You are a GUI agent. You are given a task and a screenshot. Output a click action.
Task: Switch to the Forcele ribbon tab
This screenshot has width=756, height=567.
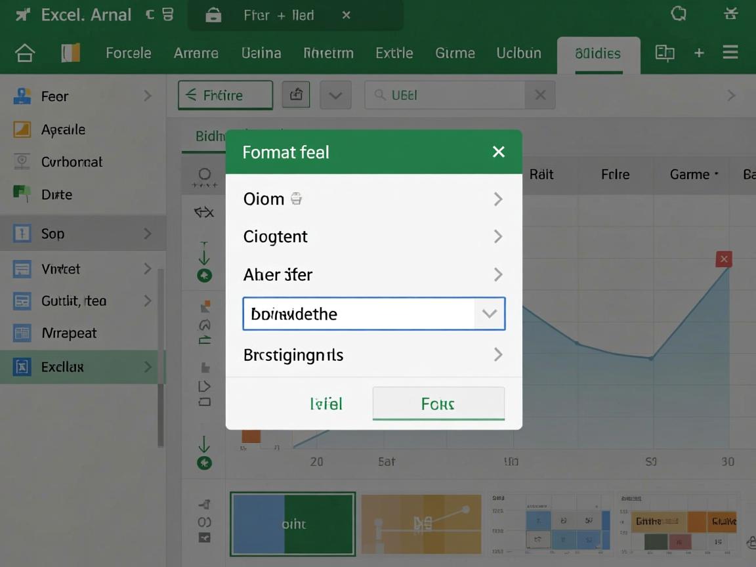click(129, 53)
